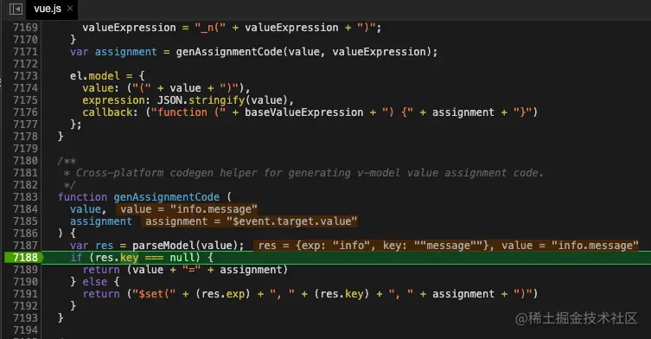Click line number 7183 in the gutter

click(25, 197)
